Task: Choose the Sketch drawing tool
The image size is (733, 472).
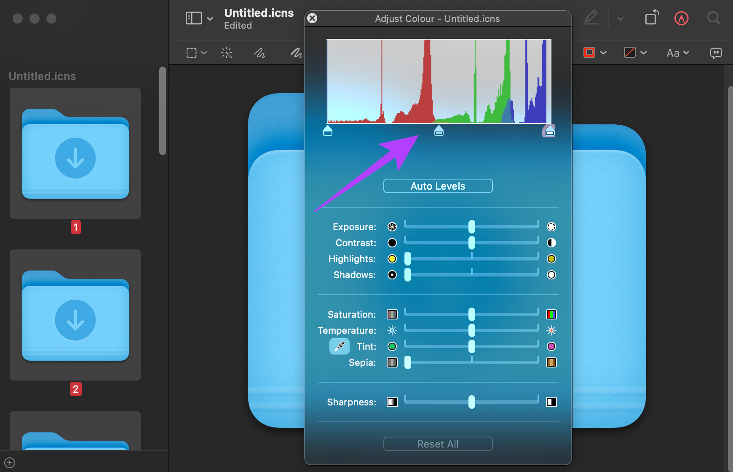Action: tap(259, 53)
